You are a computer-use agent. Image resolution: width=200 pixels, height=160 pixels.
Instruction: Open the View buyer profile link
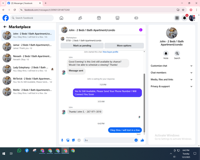click(x=110, y=52)
